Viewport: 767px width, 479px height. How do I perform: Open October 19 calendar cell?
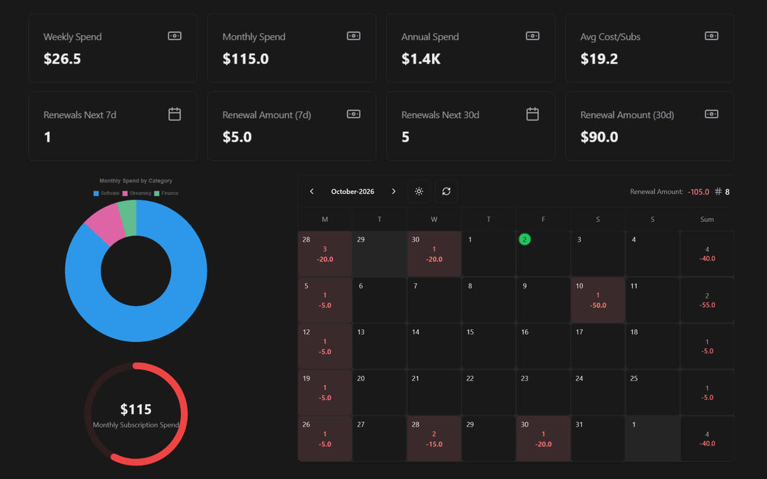click(x=325, y=392)
